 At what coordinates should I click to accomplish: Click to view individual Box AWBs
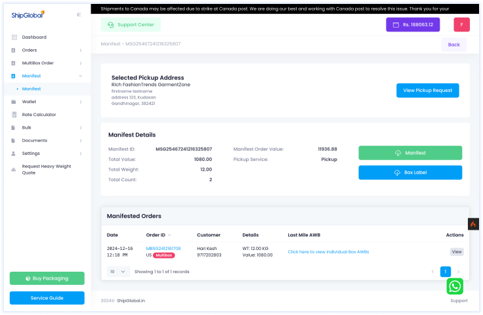point(328,252)
